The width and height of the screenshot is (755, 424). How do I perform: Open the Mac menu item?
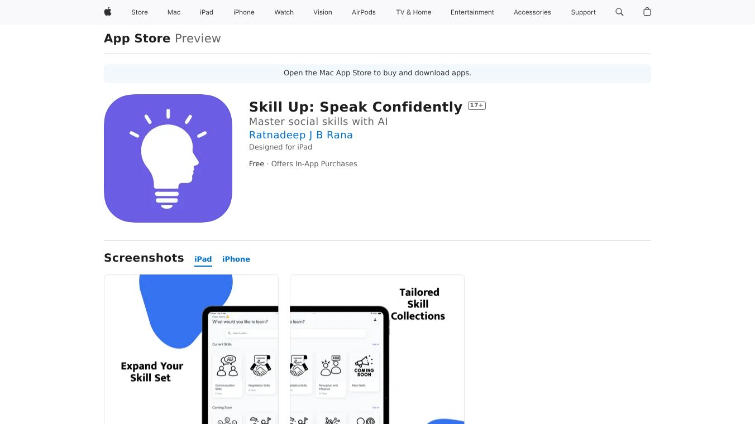click(174, 12)
